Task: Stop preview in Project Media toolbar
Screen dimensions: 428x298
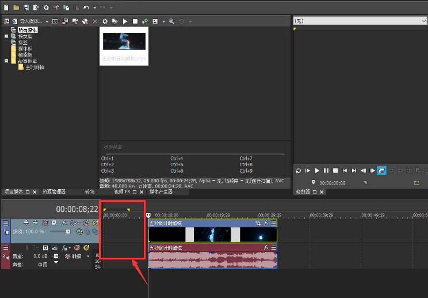Action: [x=135, y=21]
